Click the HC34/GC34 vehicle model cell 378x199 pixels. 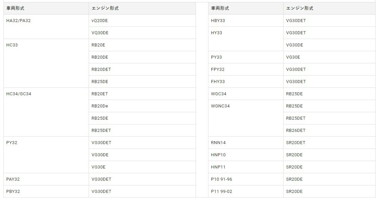coord(19,94)
